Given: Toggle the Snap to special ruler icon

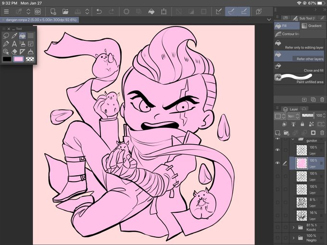Looking at the screenshot, I should pos(231,12).
